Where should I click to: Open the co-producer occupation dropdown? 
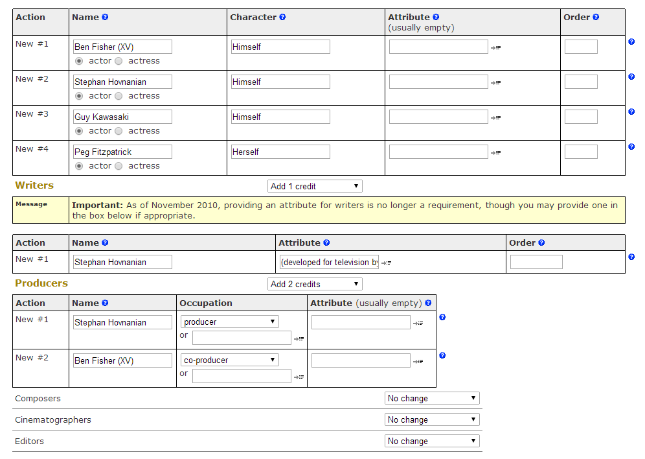(230, 360)
